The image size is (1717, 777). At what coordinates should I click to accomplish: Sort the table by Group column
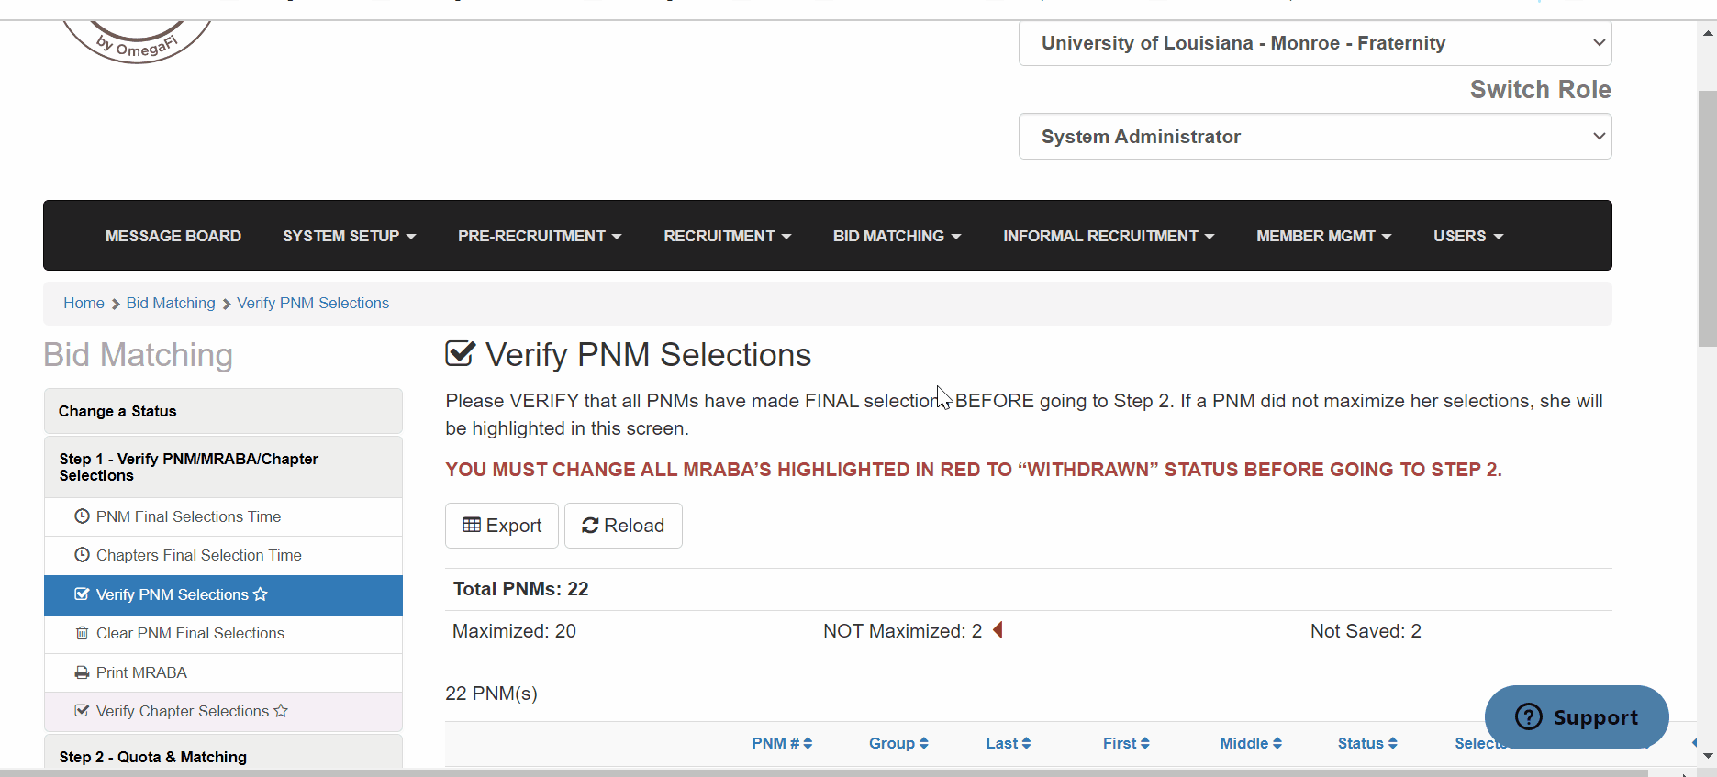click(x=898, y=743)
